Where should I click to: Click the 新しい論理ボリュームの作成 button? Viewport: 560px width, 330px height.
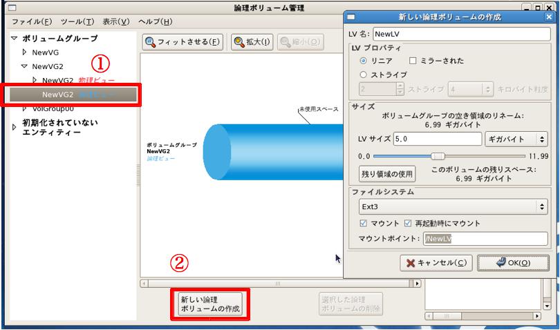click(x=209, y=304)
